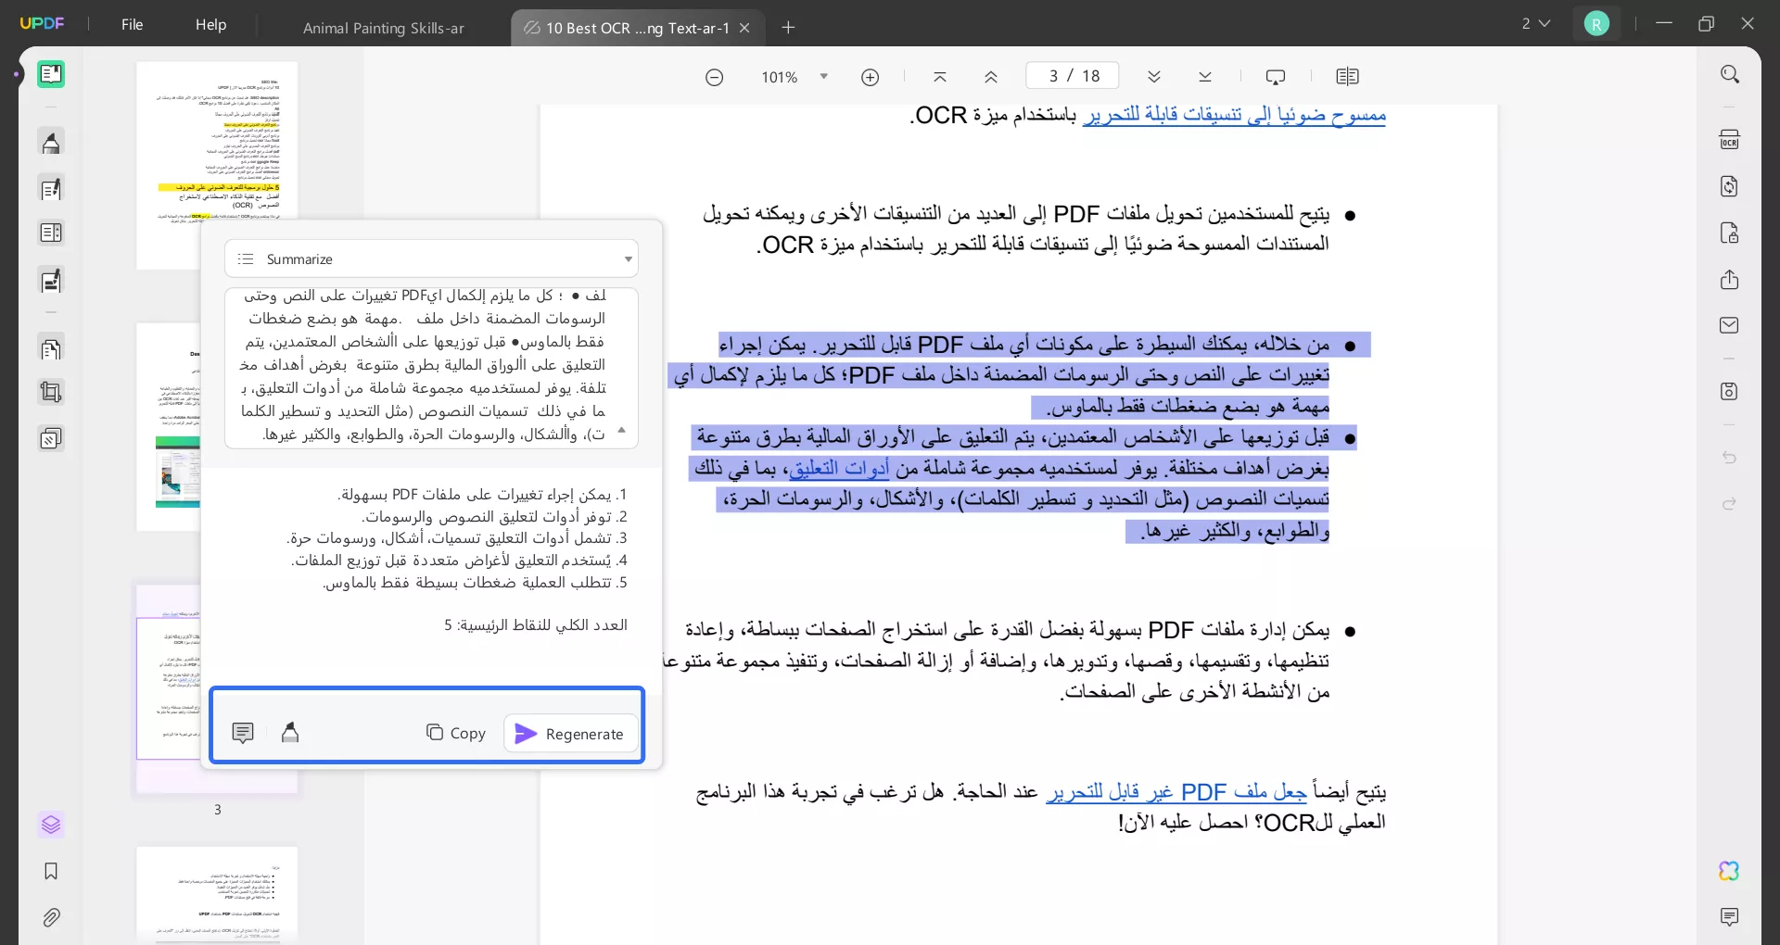Select the summary point numbered 1
Image resolution: width=1780 pixels, height=945 pixels.
pos(483,495)
